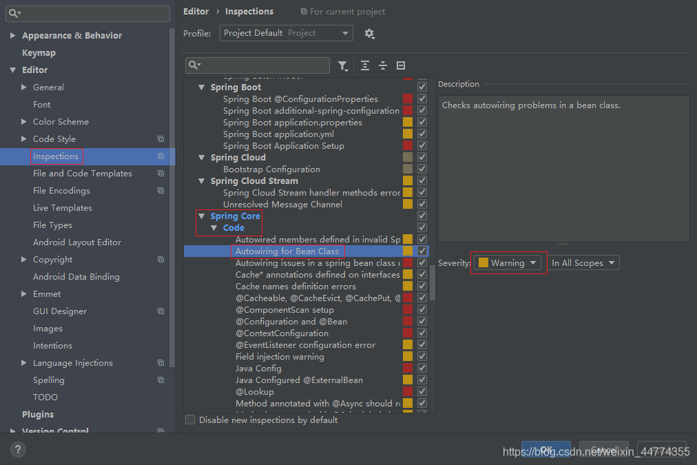The height and width of the screenshot is (465, 697).
Task: Click project-level icon beside File and Code Templates
Action: (161, 174)
